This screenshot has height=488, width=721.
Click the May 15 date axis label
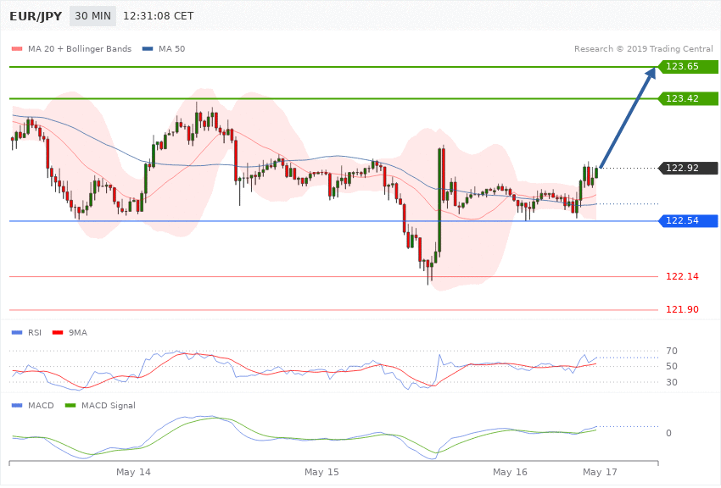321,472
